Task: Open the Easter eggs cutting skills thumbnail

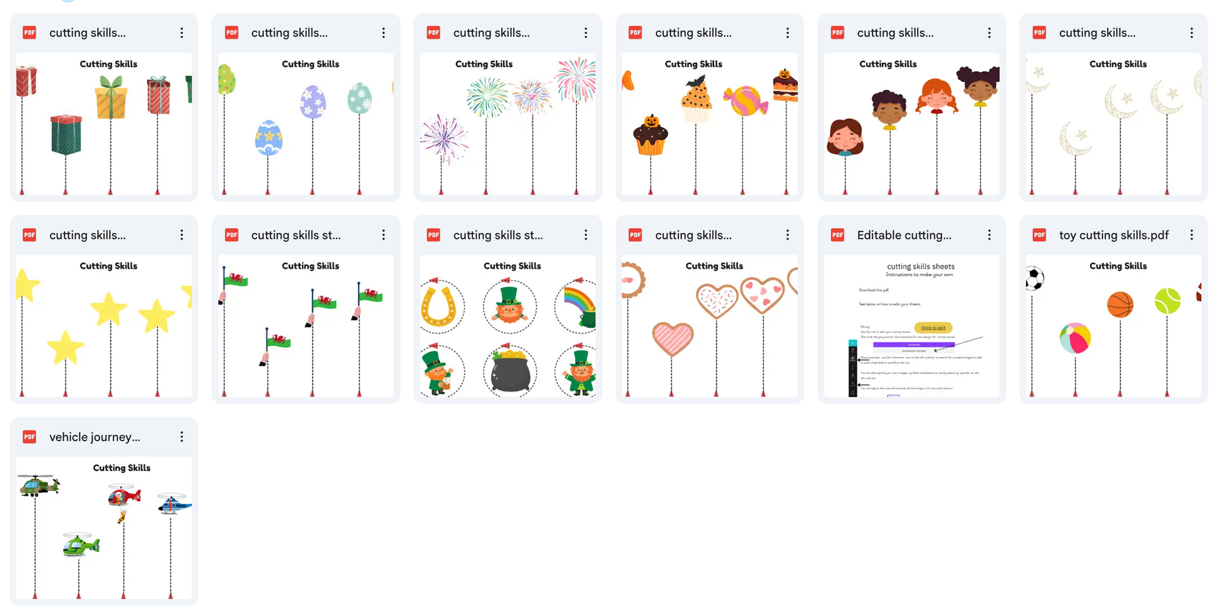Action: click(x=306, y=124)
